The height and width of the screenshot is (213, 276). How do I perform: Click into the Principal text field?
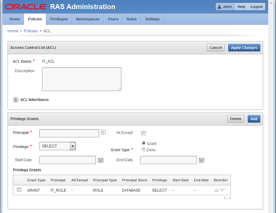[69, 133]
